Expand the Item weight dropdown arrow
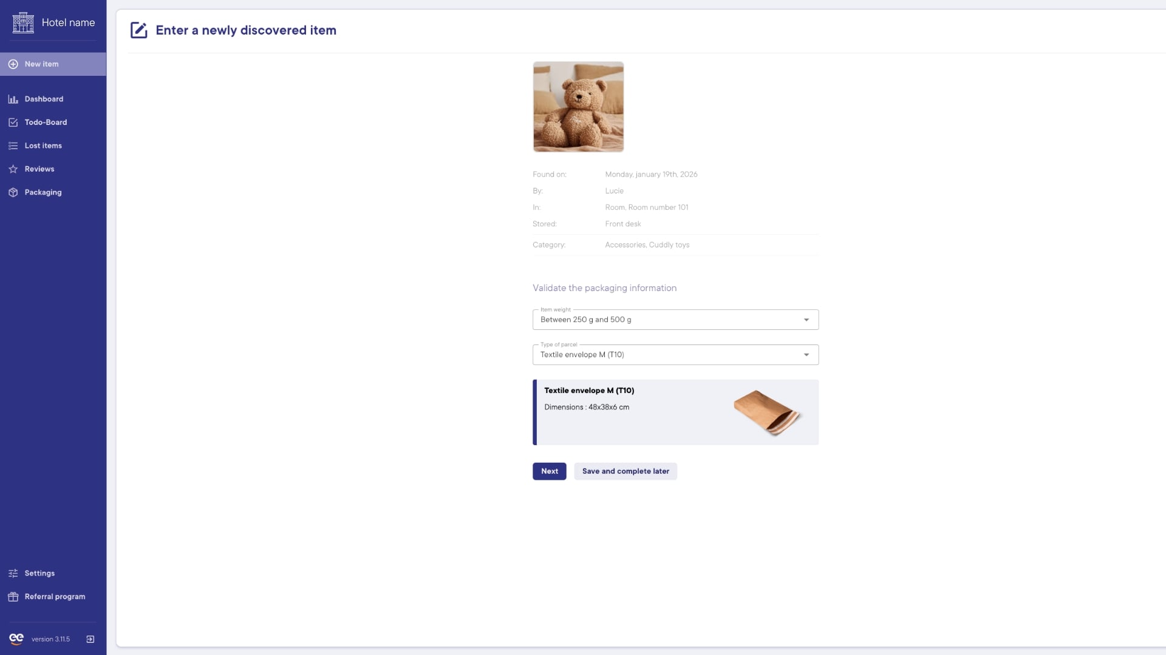This screenshot has width=1166, height=655. point(806,320)
